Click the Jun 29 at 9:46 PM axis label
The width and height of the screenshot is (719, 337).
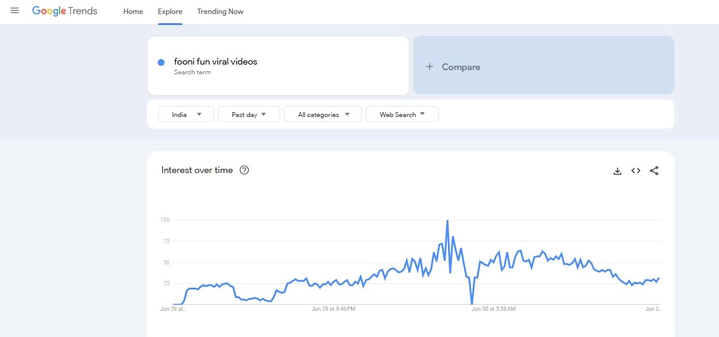click(x=333, y=309)
